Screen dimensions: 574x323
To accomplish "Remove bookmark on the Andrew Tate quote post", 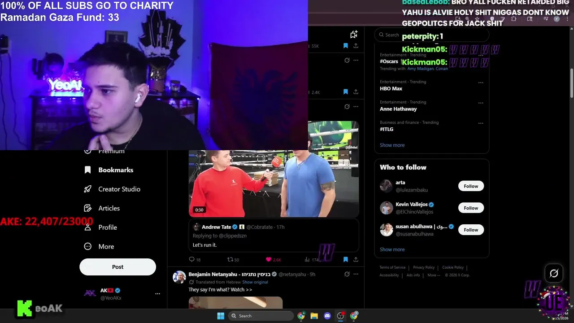I will pyautogui.click(x=345, y=259).
